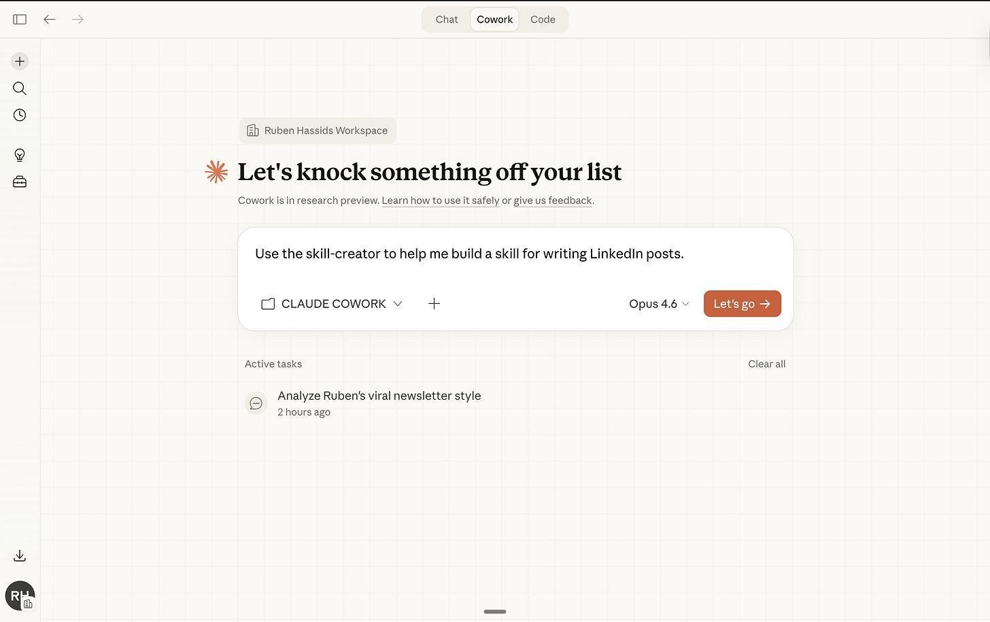
Task: Add an attachment with the plus button
Action: pyautogui.click(x=434, y=304)
